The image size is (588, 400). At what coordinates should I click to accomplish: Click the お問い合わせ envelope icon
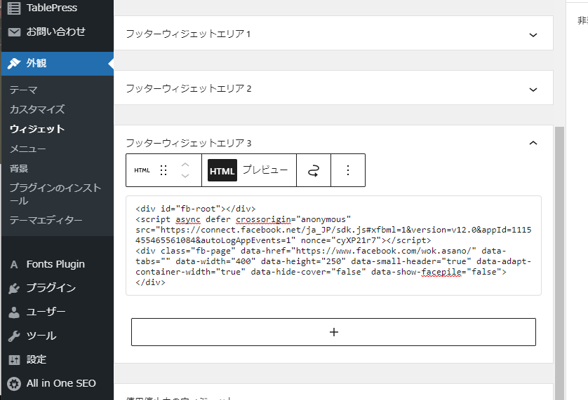coord(14,32)
